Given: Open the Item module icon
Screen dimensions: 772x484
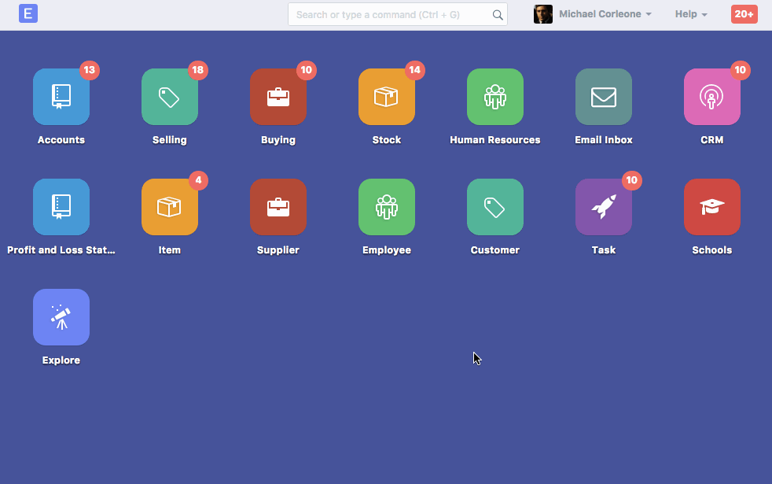Looking at the screenshot, I should 170,207.
